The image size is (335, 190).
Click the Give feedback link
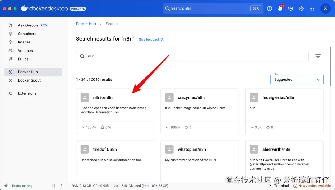[x=151, y=39]
